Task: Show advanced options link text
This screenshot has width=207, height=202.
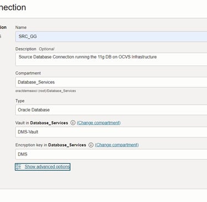Action: point(47,167)
